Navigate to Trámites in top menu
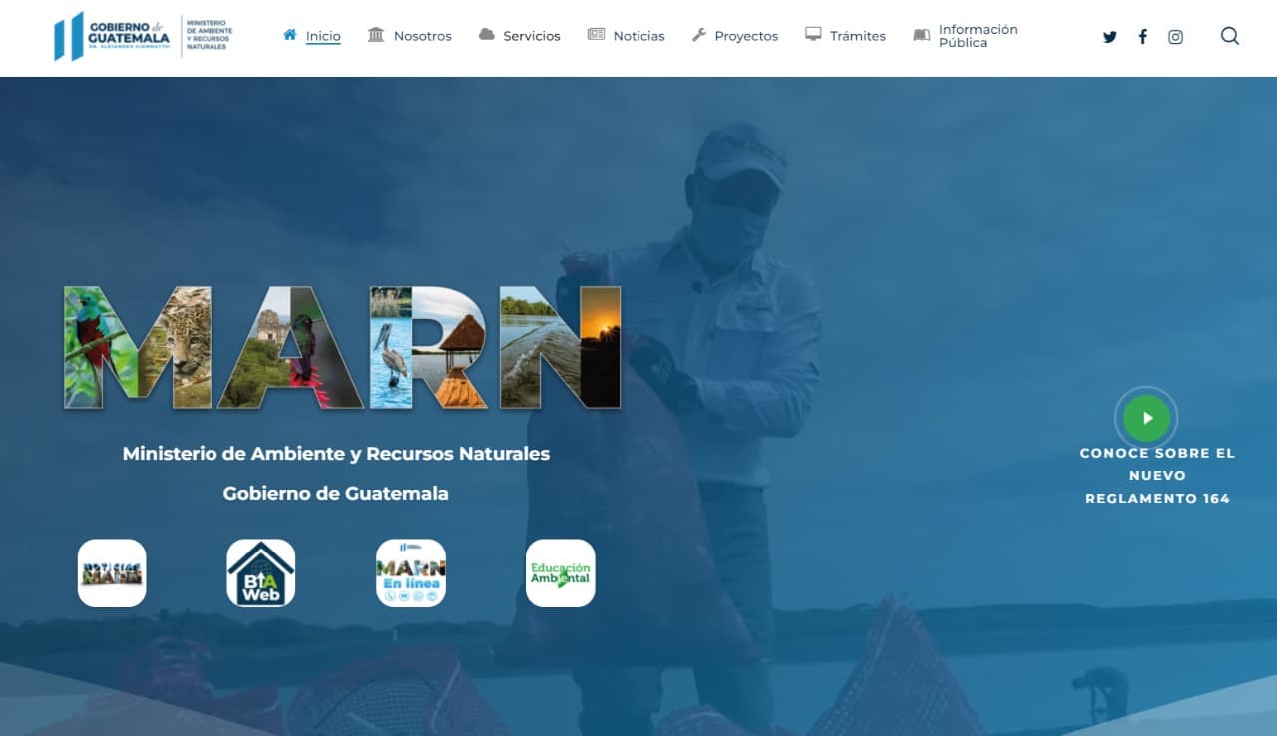Screen dimensions: 1277x736 click(x=857, y=36)
